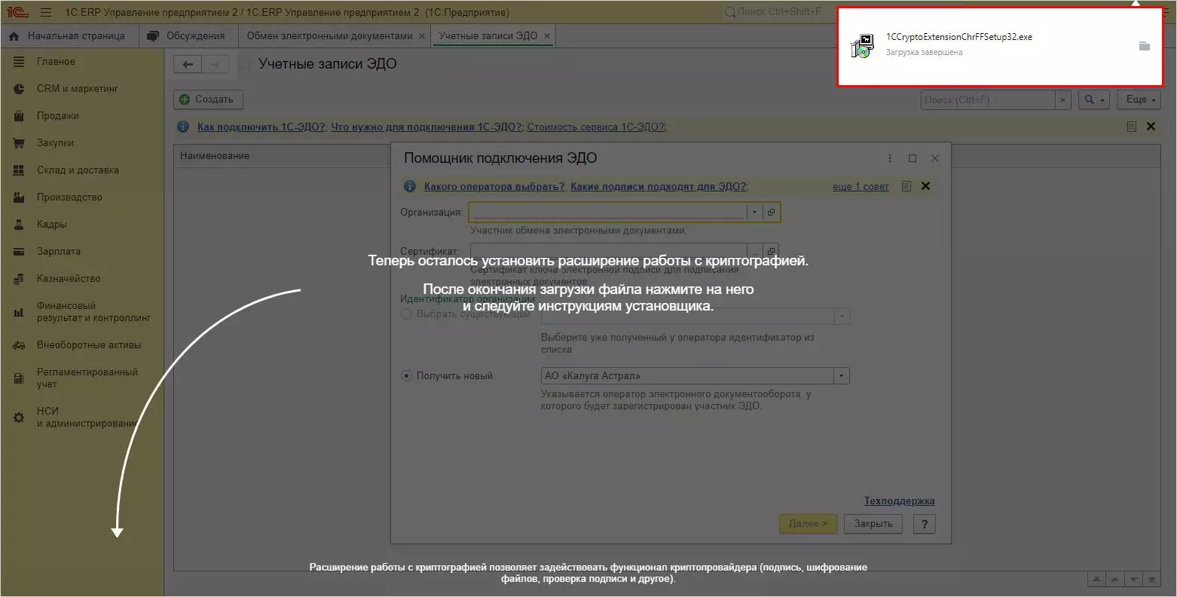This screenshot has width=1177, height=597.
Task: Dismiss the tips bar in Помощник подключения ЭДО
Action: point(925,186)
